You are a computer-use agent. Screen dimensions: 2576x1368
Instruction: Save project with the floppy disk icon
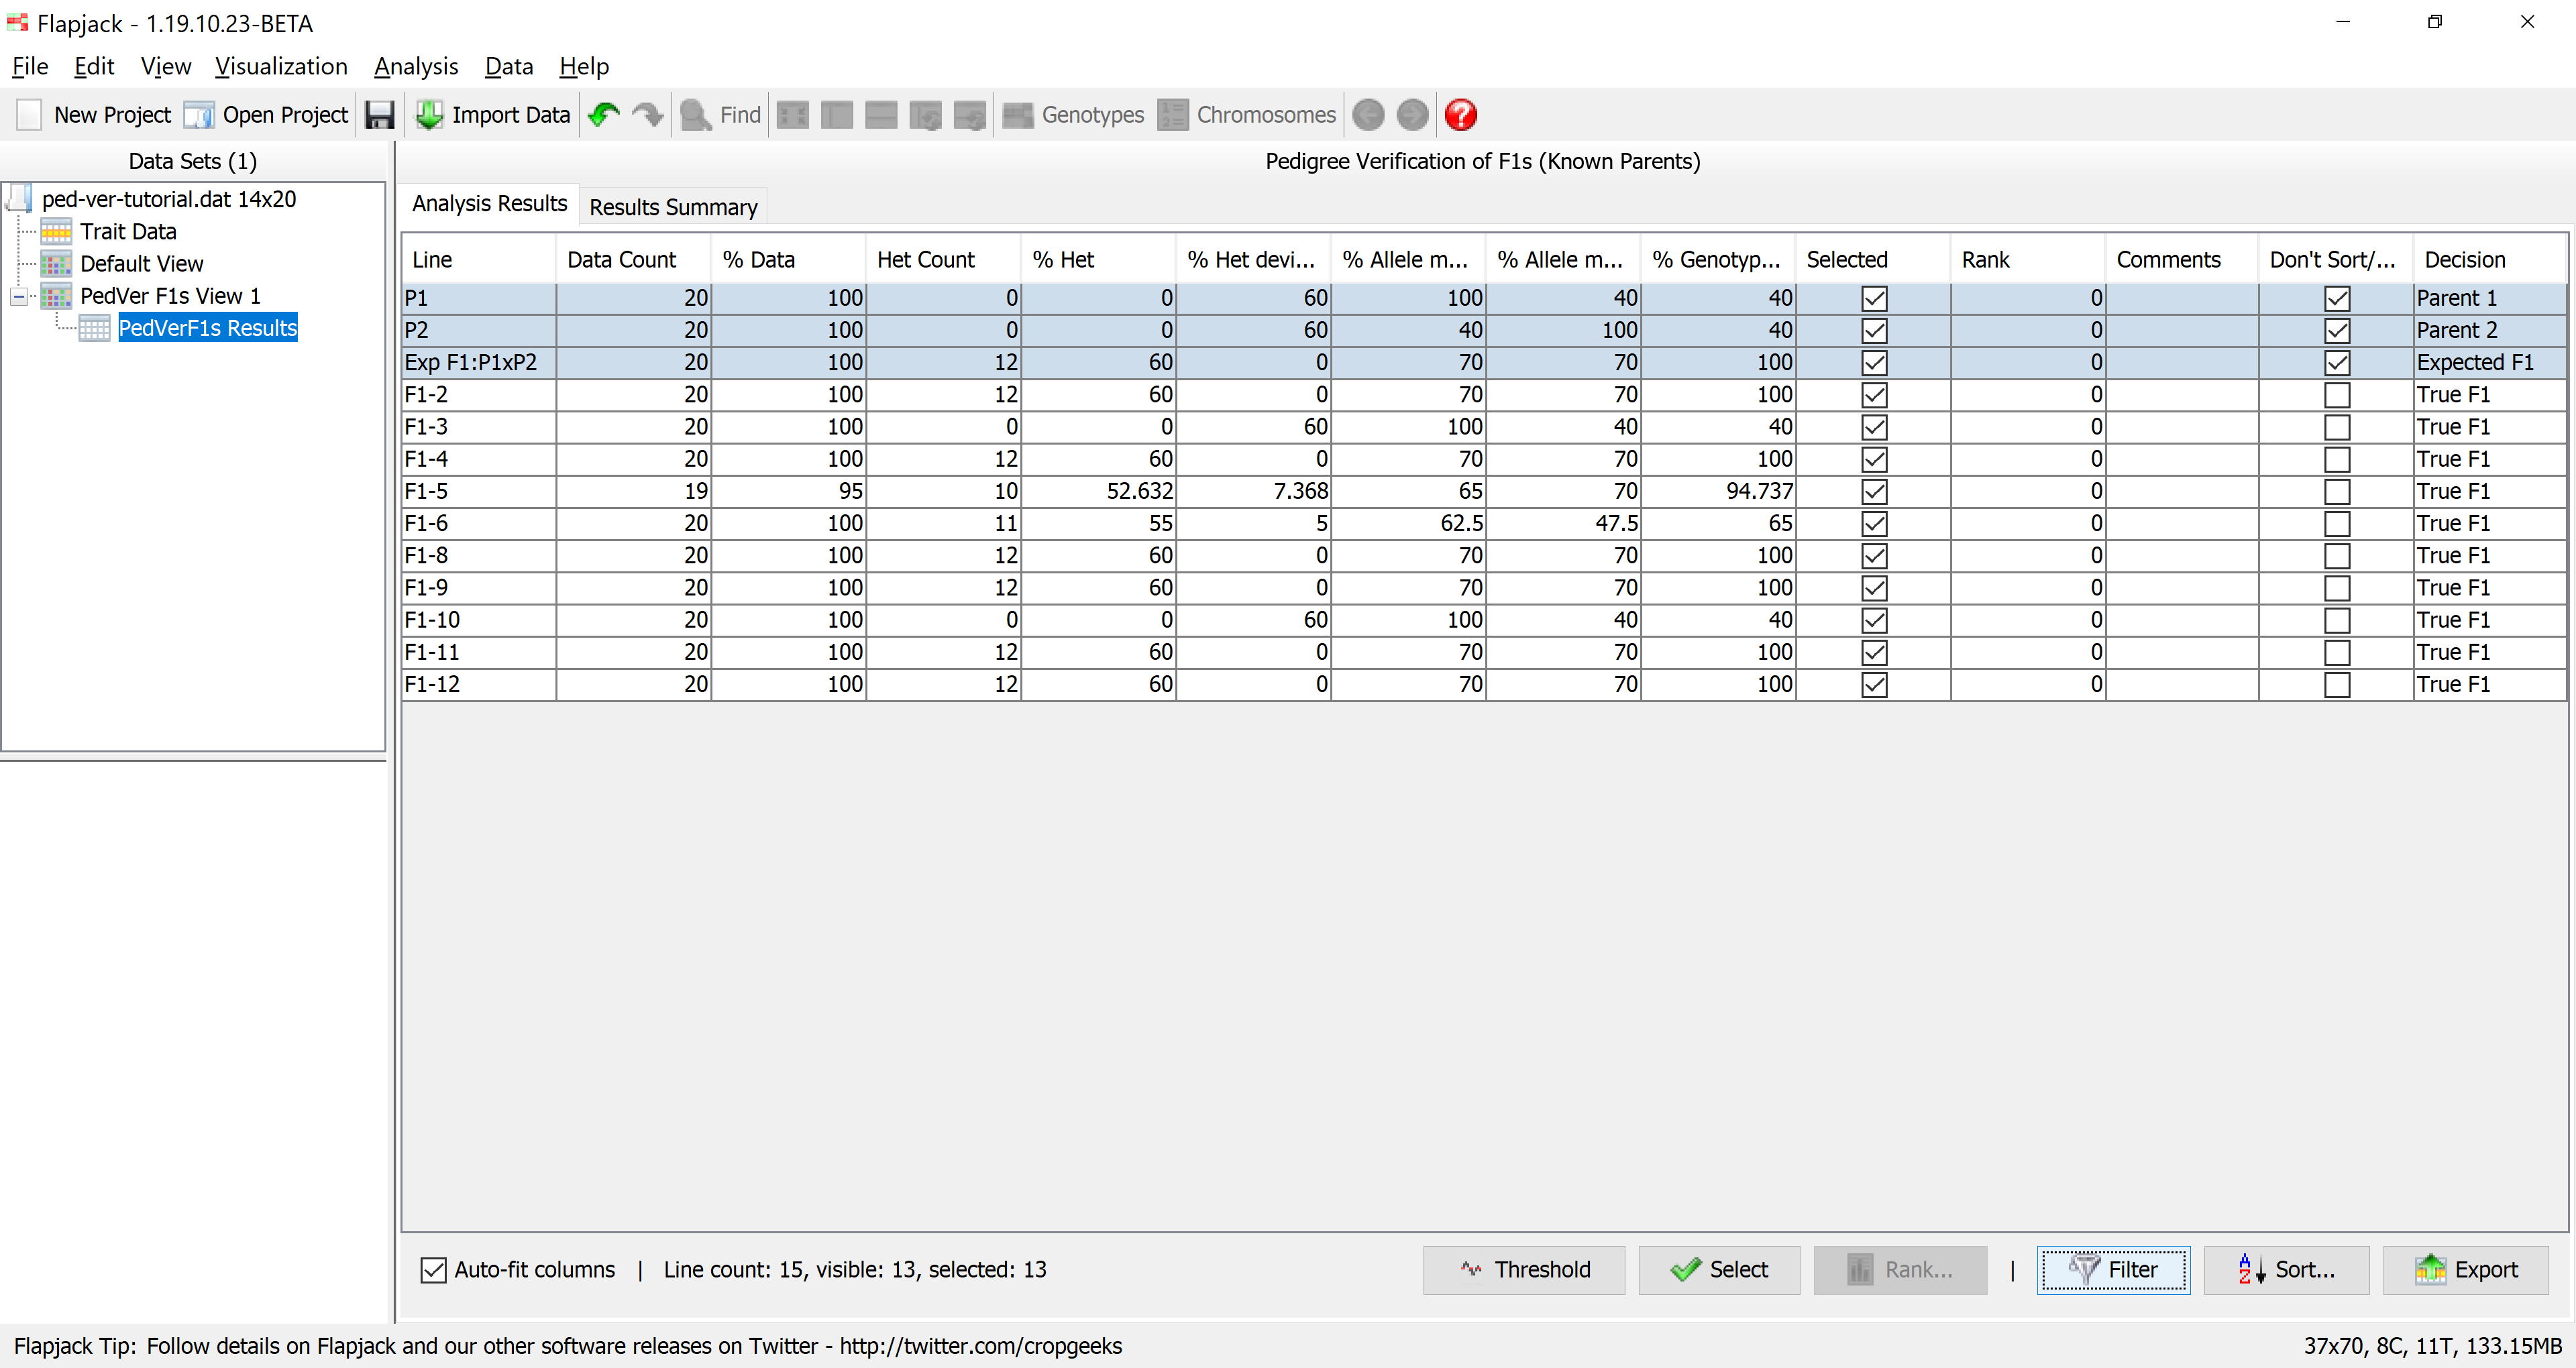tap(380, 115)
